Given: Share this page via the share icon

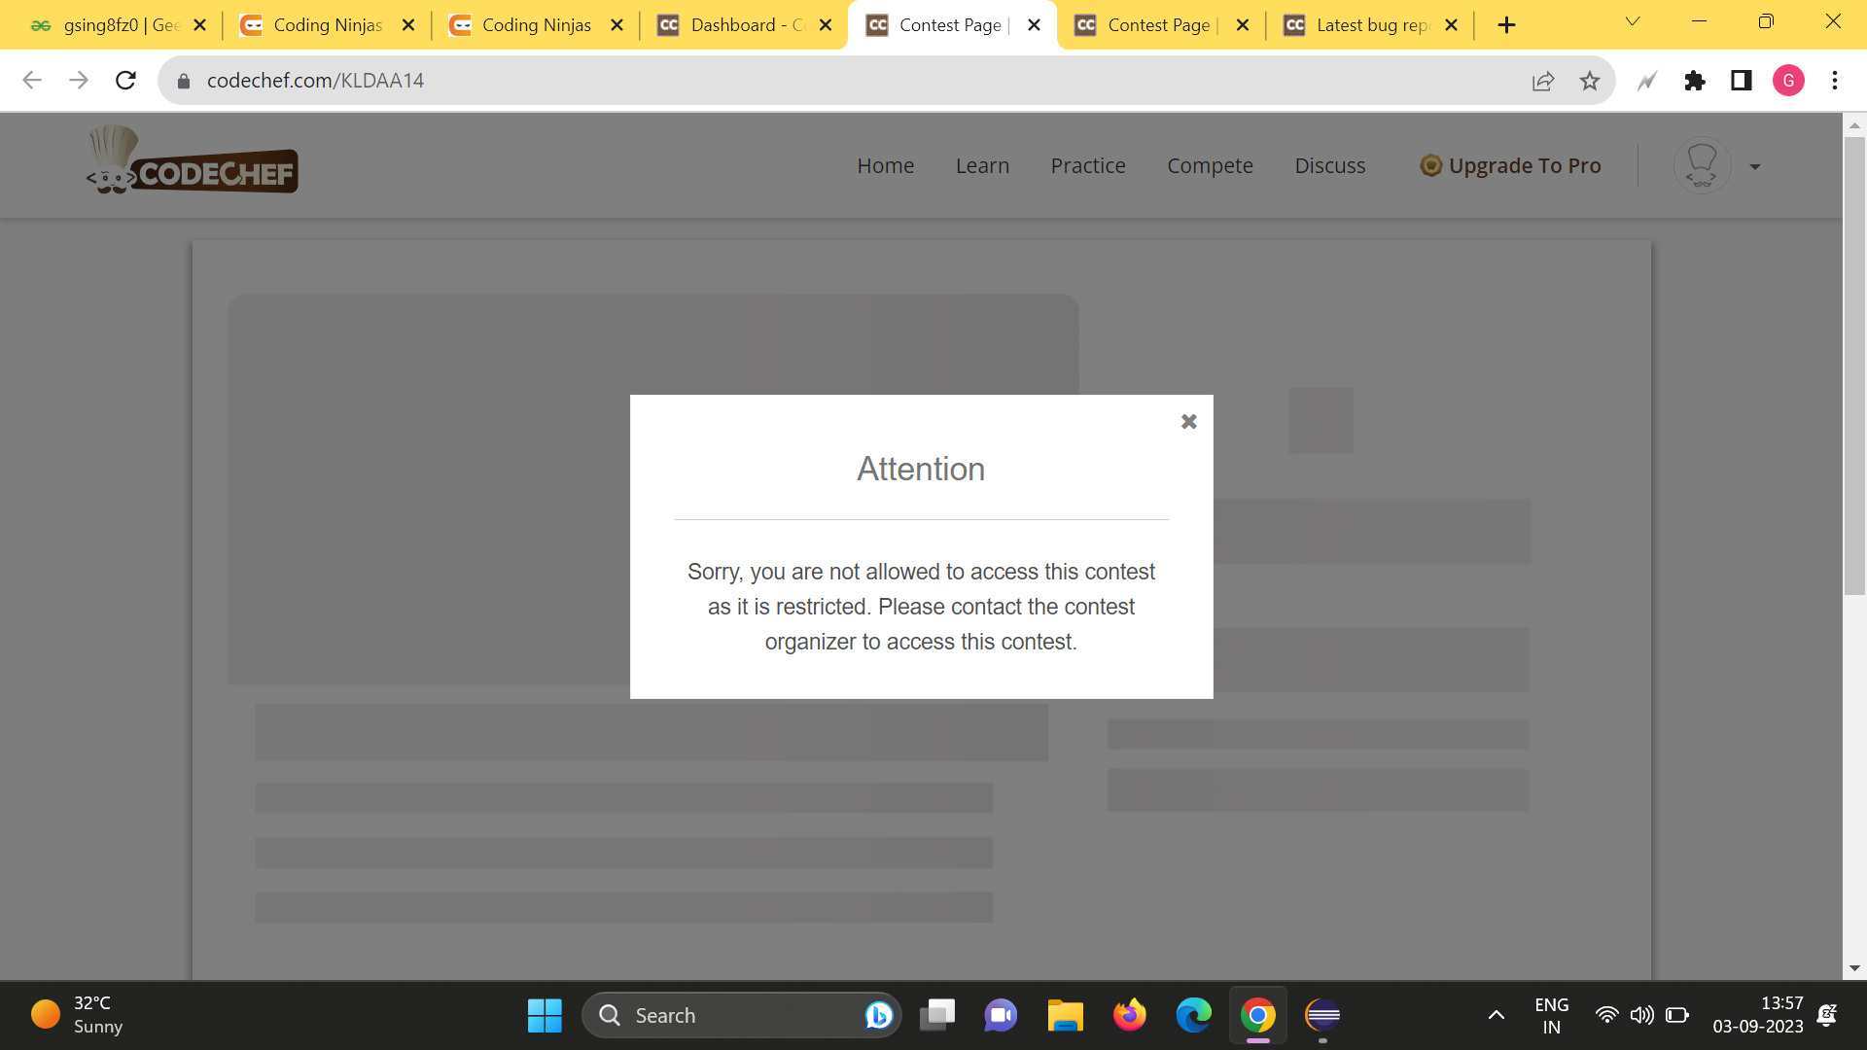Looking at the screenshot, I should coord(1543,81).
